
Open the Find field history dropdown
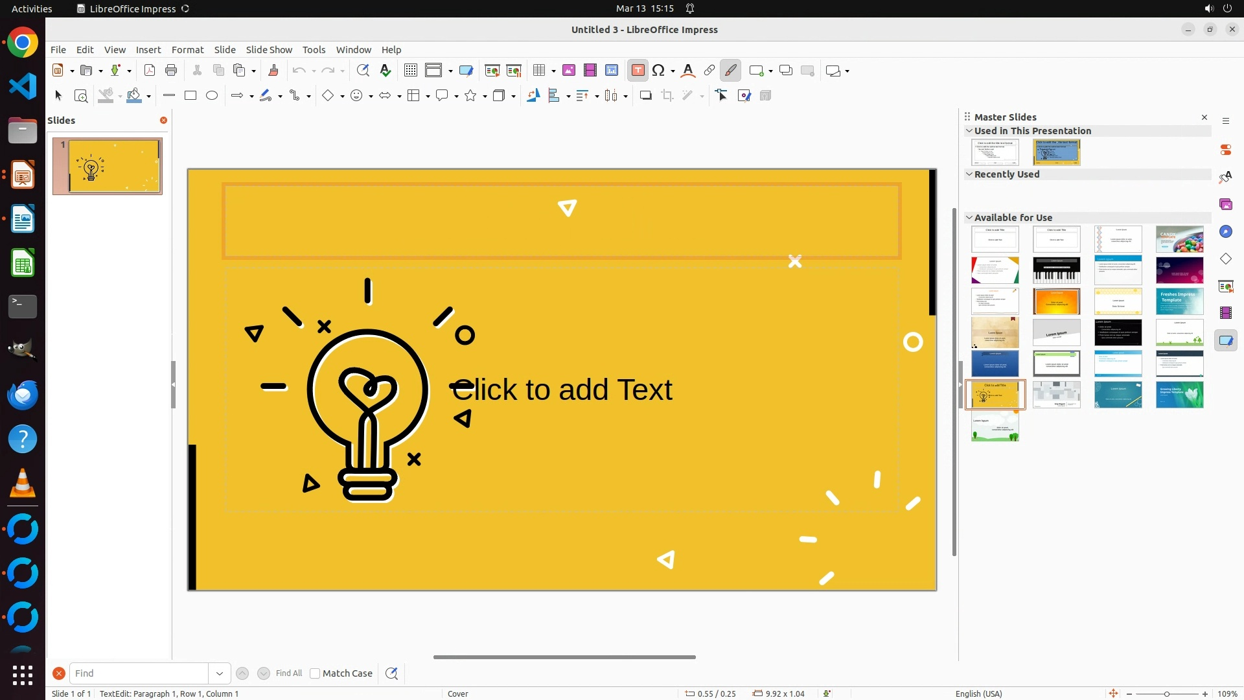220,673
